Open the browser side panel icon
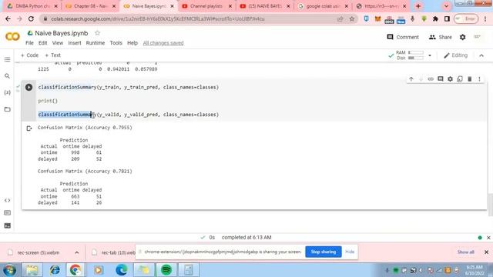Image resolution: width=493 pixels, height=277 pixels. click(447, 18)
